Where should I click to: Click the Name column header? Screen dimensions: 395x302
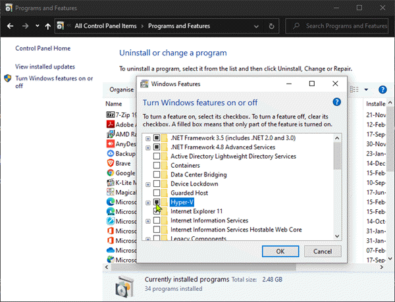(114, 103)
